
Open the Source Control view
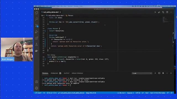pyautogui.click(x=37, y=26)
